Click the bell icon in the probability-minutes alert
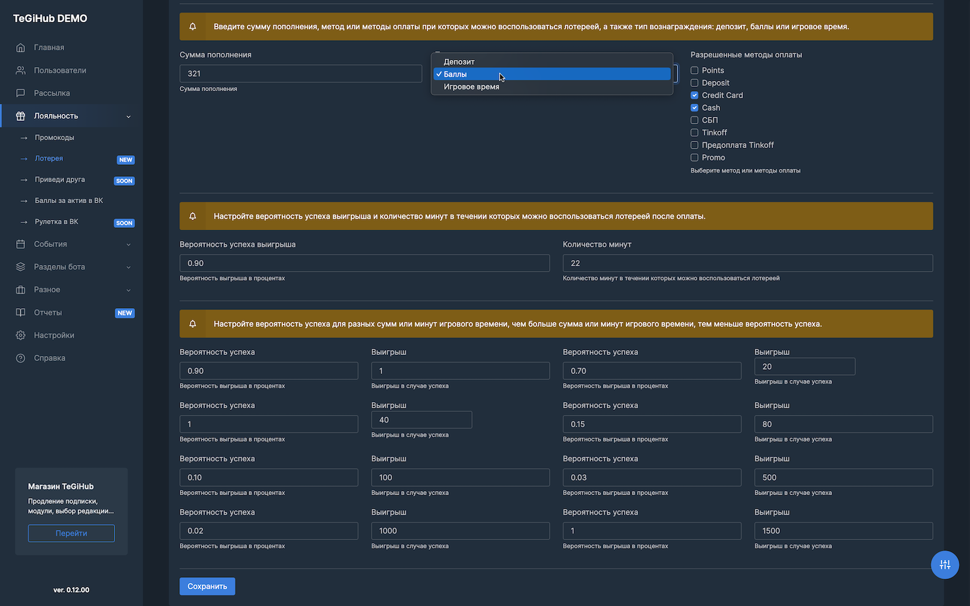Screen dimensions: 970x606 193,216
